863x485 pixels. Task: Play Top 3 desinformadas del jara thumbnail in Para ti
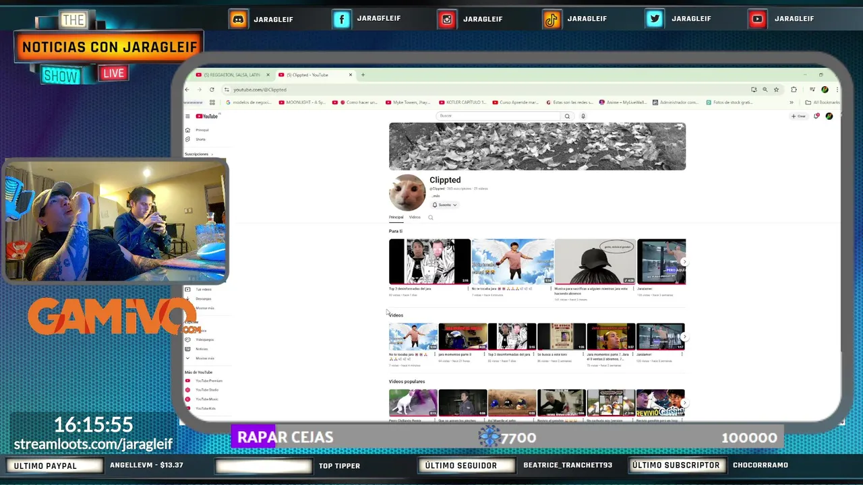click(x=429, y=261)
